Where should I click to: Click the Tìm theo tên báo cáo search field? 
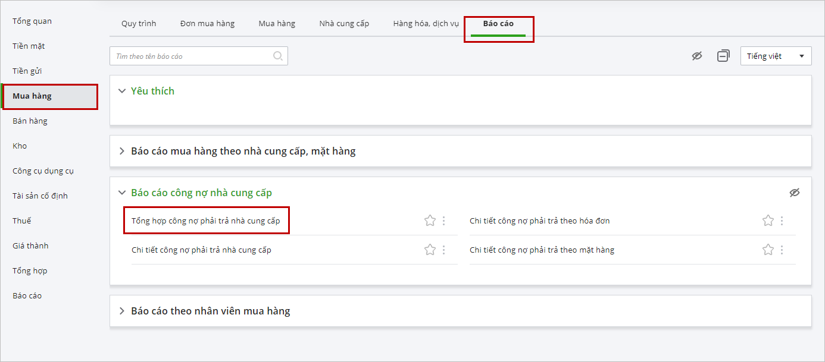[x=190, y=56]
